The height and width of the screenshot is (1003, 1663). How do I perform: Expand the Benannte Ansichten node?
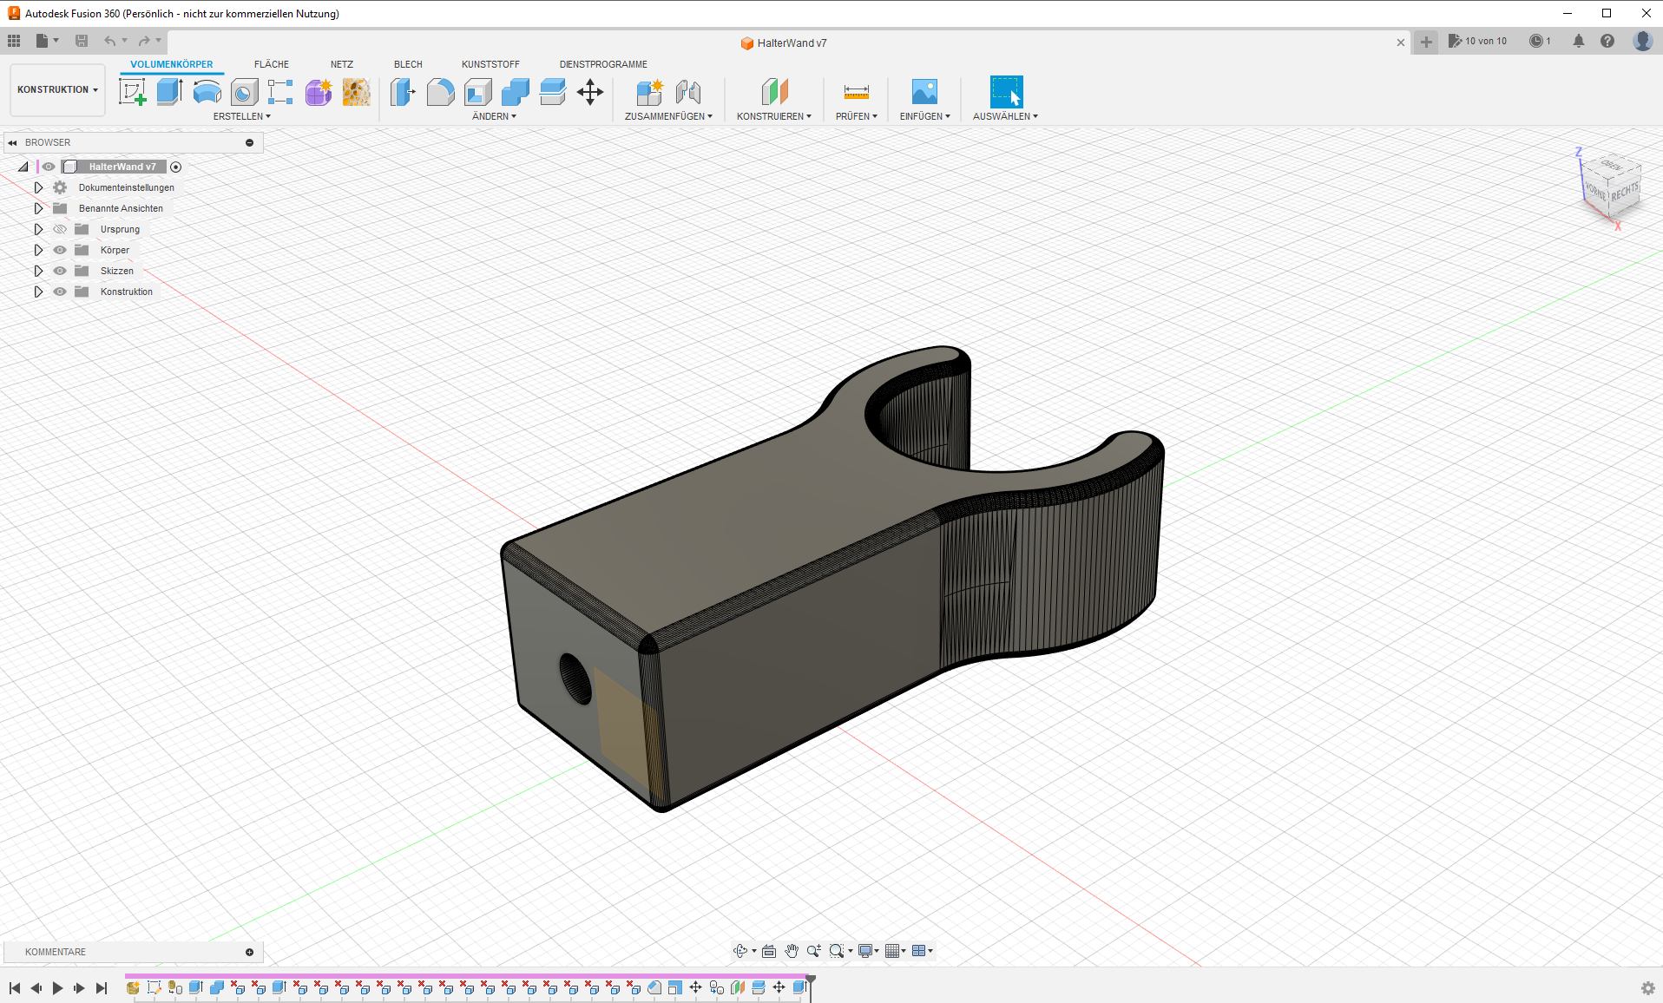pyautogui.click(x=38, y=208)
